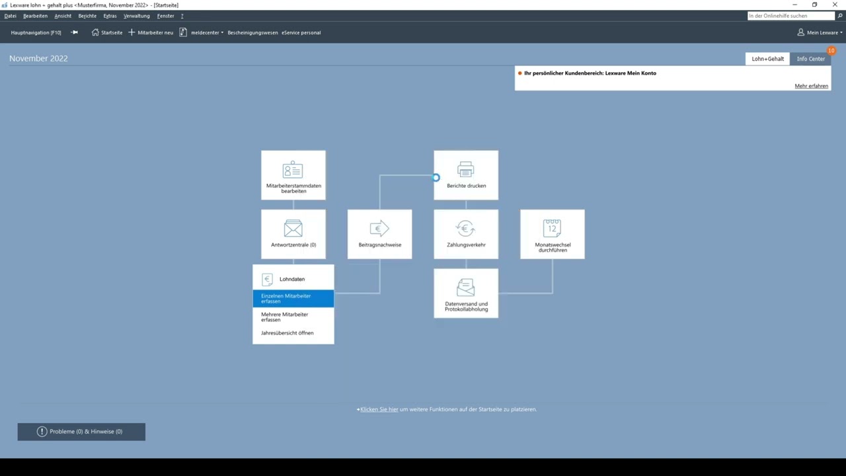
Task: Click the Lexware Mein Konto notification text
Action: point(590,73)
